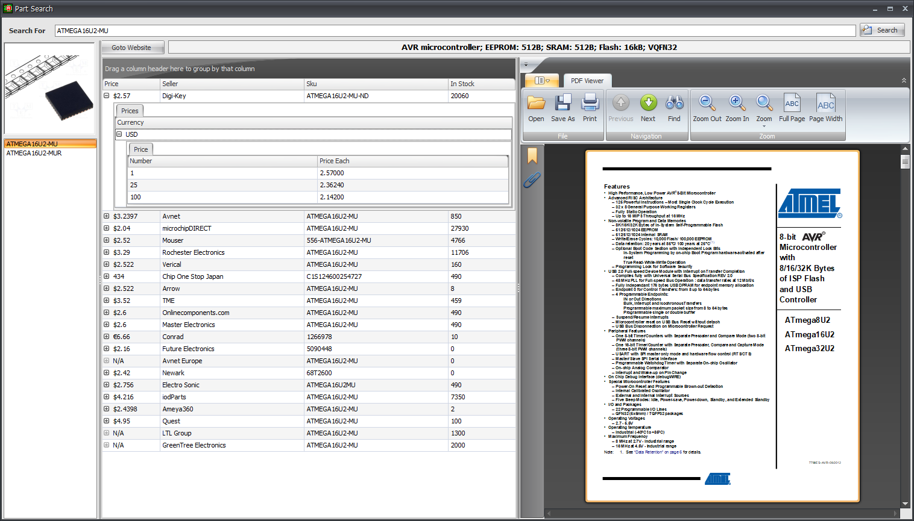
Task: Select the inner Price tab
Action: [x=140, y=149]
